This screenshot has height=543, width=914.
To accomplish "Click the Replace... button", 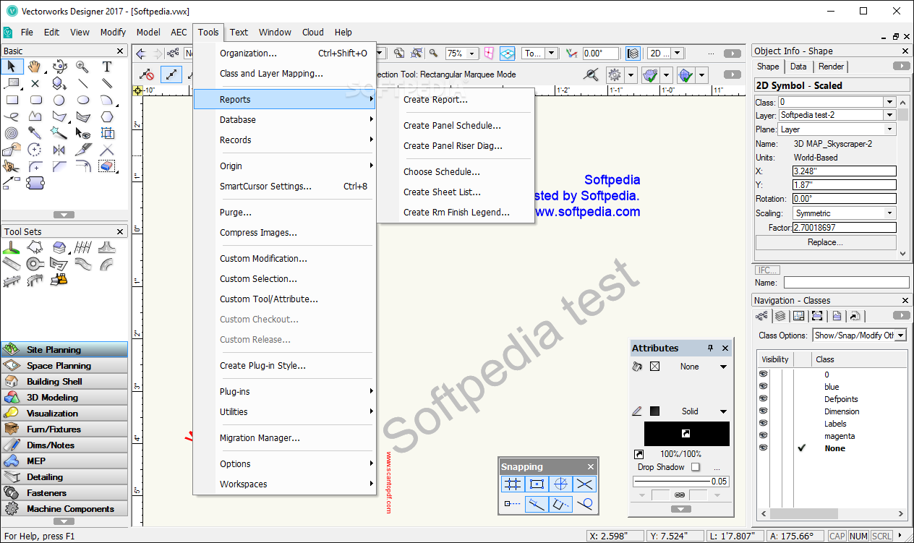I will [825, 242].
